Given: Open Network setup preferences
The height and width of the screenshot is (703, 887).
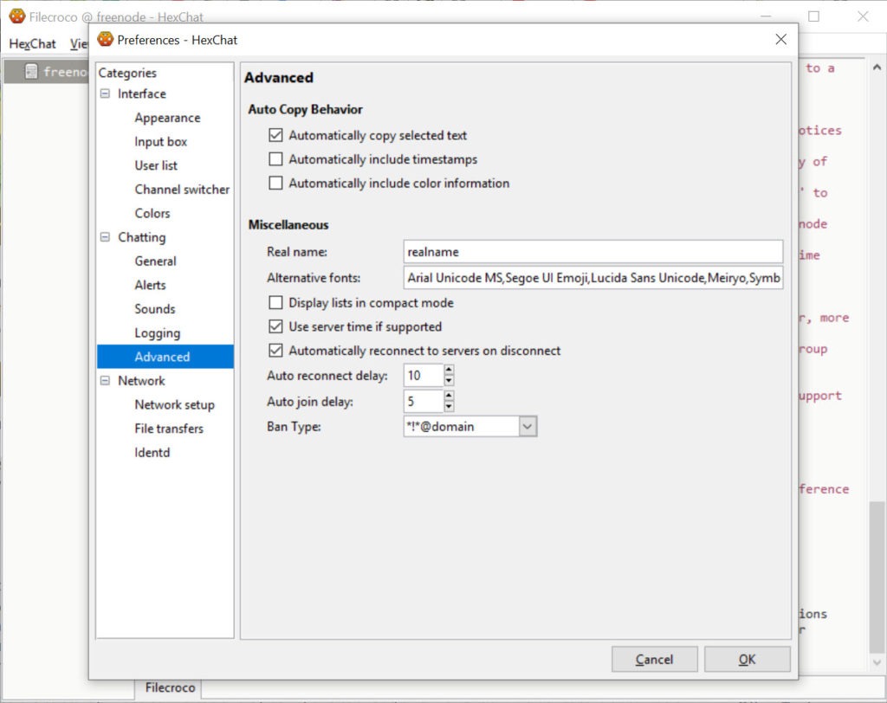Looking at the screenshot, I should (175, 404).
